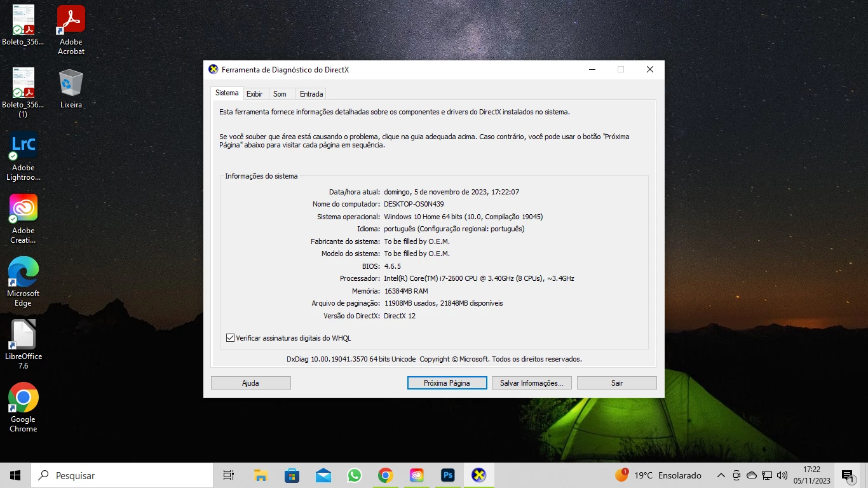Switch to the Entrada tab

(311, 94)
